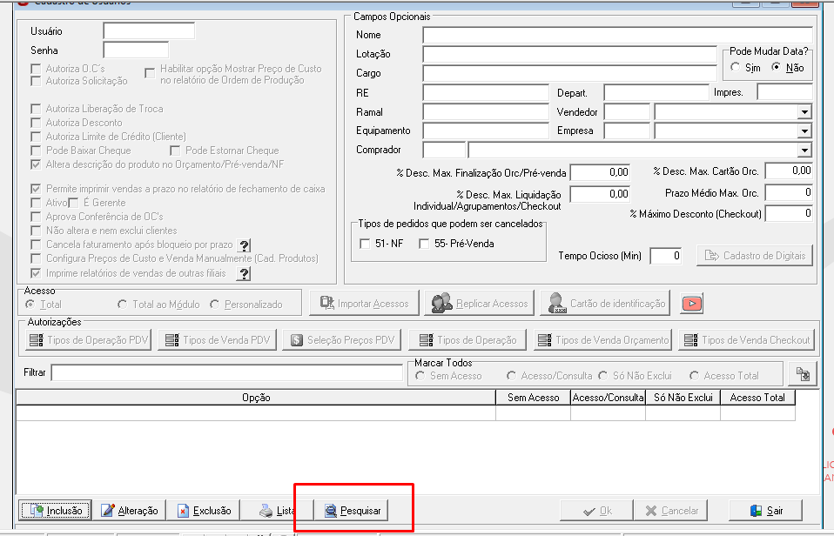Click the Exclusão button
Screen dimensions: 834x536
tap(203, 511)
